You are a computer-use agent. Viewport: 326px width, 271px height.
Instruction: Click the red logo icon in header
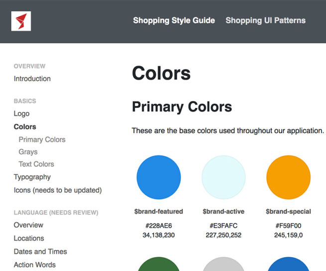21,21
